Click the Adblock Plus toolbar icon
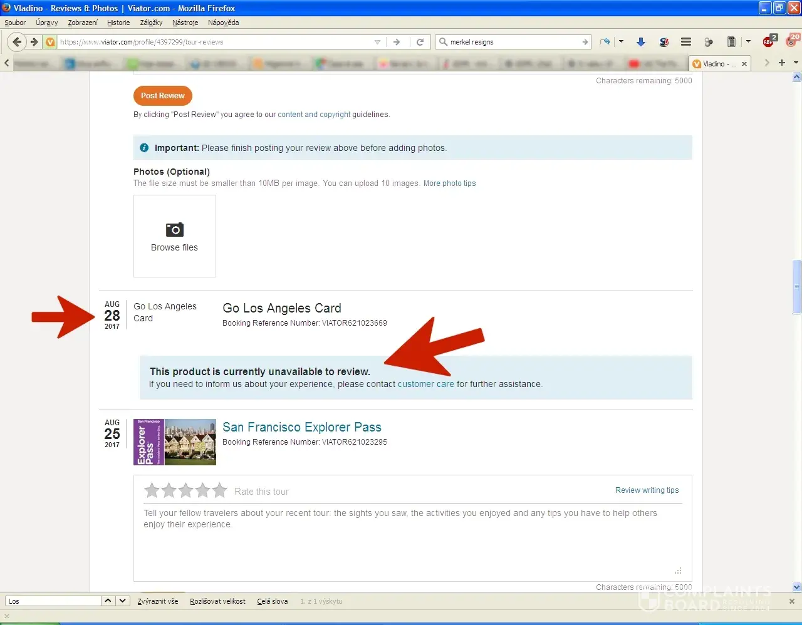Image resolution: width=802 pixels, height=625 pixels. pyautogui.click(x=768, y=42)
